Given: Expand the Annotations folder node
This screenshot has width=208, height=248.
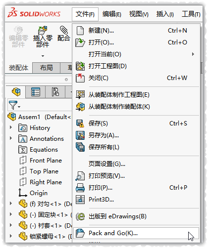Looking at the screenshot, I should point(11,138).
